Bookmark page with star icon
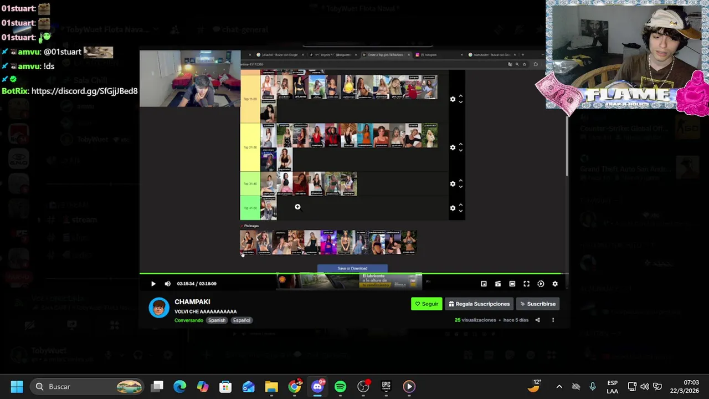709x399 pixels. pyautogui.click(x=525, y=64)
